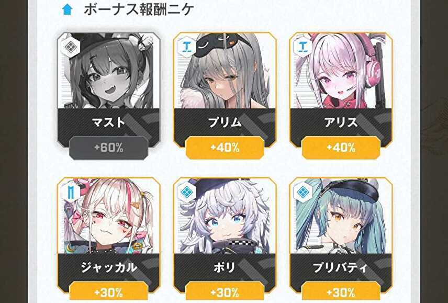Click the +30% badge under ポリ
448x303 pixels.
[225, 292]
